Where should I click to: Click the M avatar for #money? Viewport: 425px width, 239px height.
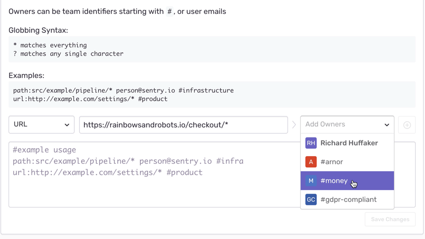(x=311, y=181)
